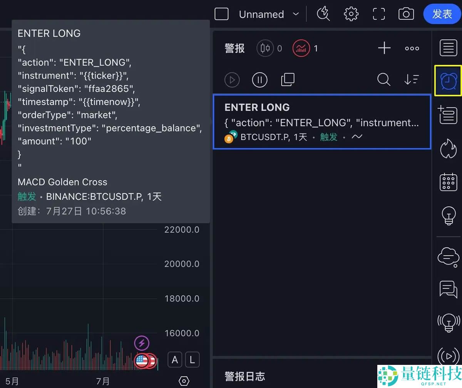Screen dimensions: 462x388
Task: Open chart settings with the gear icon
Action: (351, 14)
